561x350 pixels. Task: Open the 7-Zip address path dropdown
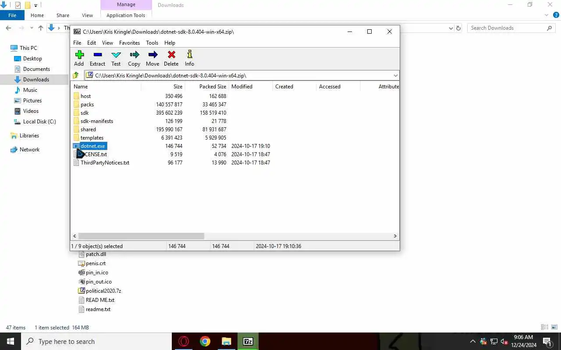point(395,75)
